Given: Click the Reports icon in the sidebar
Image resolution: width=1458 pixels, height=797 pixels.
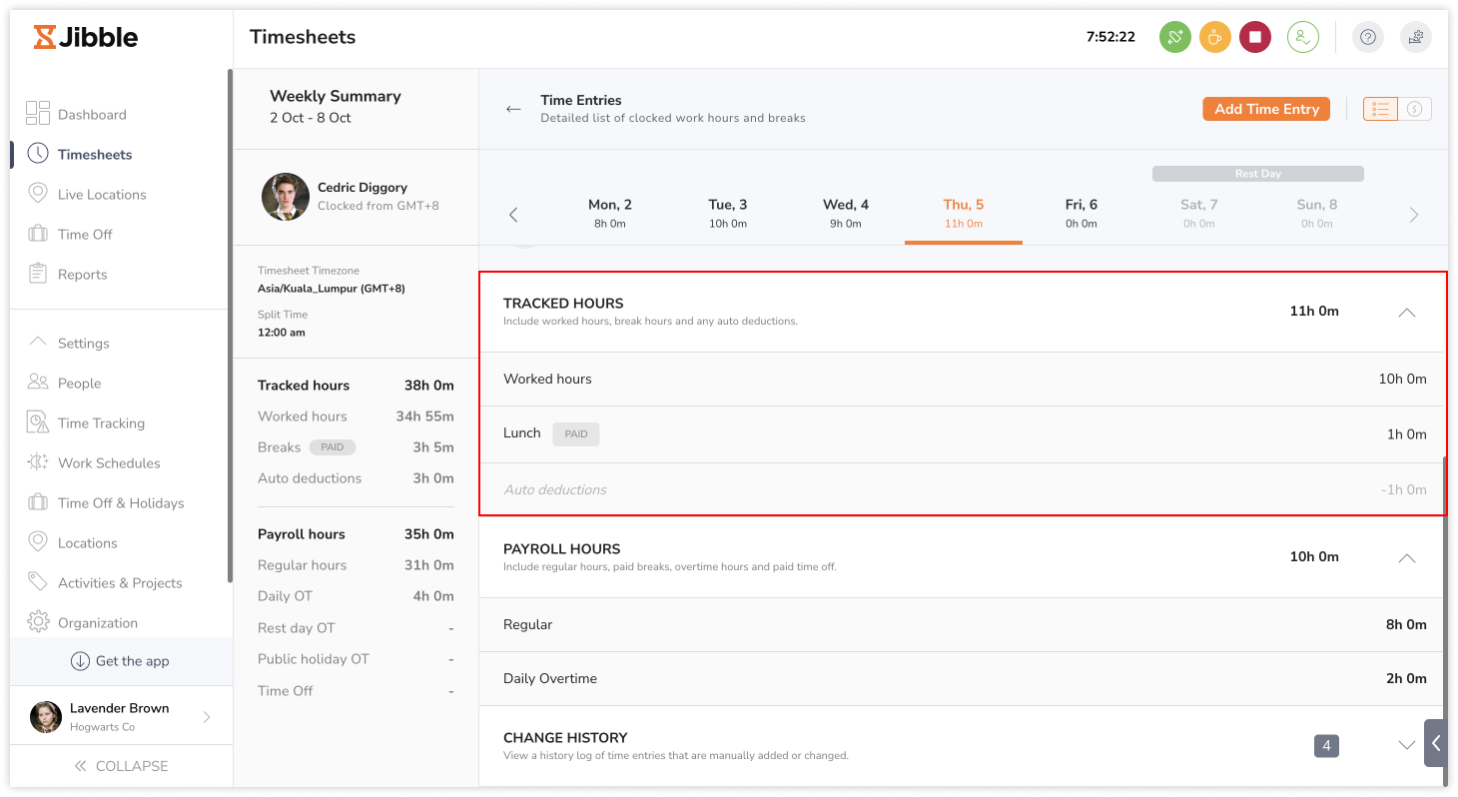Looking at the screenshot, I should 38,274.
